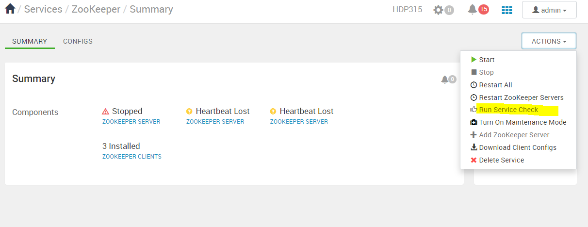Click the Summary panel alert bell icon
This screenshot has height=227, width=588.
pyautogui.click(x=444, y=80)
